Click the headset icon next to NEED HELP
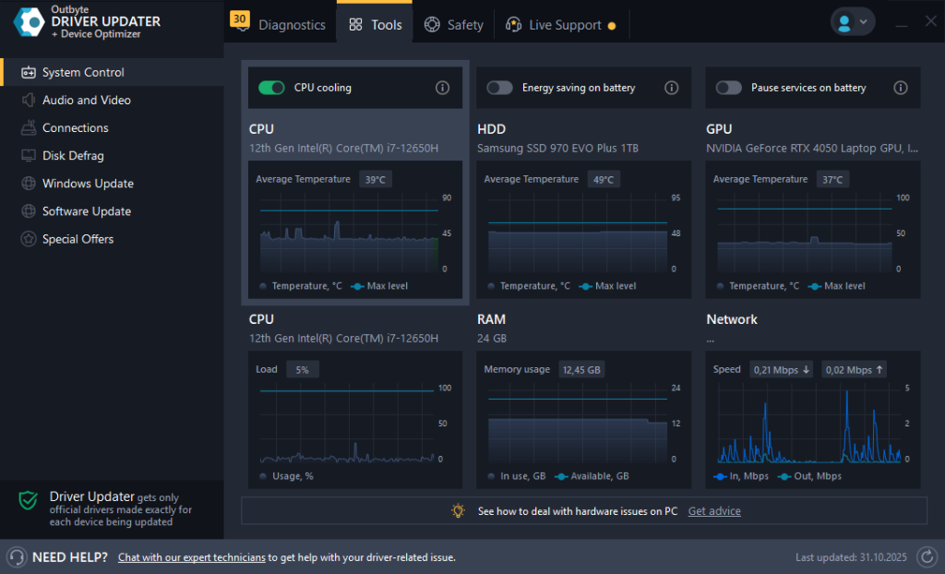This screenshot has height=574, width=945. click(17, 557)
